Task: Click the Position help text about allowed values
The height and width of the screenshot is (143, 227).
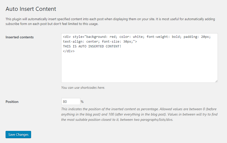Action: (139, 114)
